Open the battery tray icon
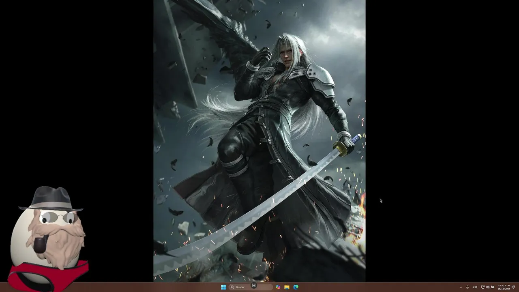The image size is (519, 292). click(493, 287)
